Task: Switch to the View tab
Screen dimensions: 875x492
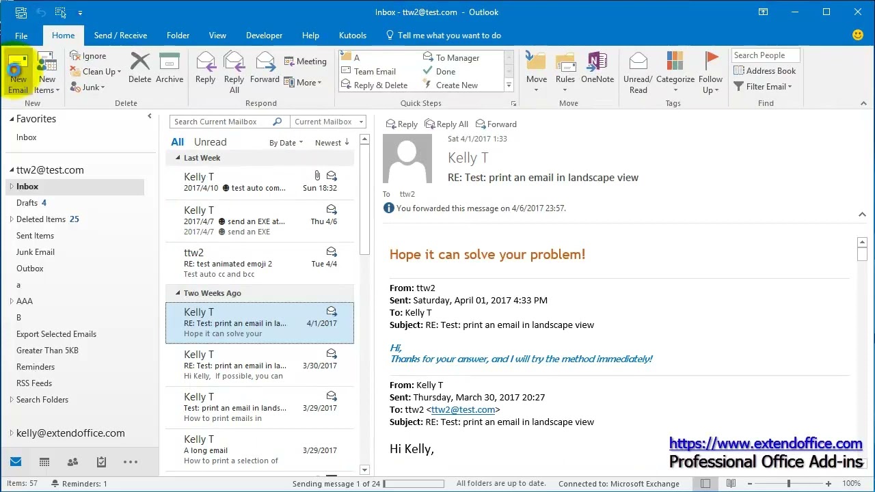Action: (217, 36)
